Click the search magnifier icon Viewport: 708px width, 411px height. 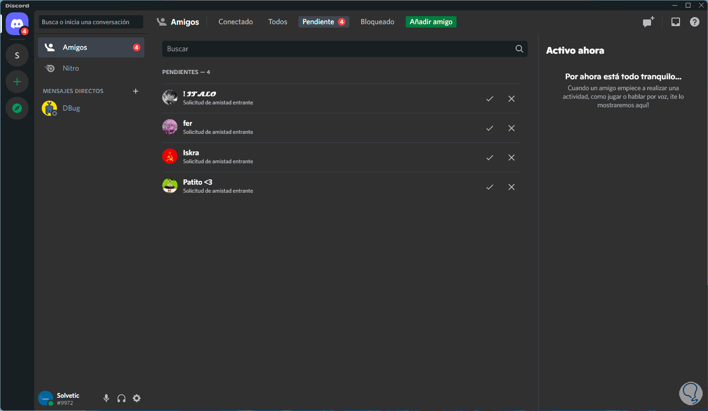point(519,49)
